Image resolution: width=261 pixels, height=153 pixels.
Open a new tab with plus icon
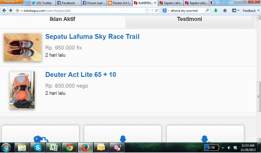tap(221, 3)
